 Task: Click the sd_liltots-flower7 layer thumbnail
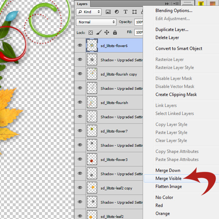click(92, 131)
